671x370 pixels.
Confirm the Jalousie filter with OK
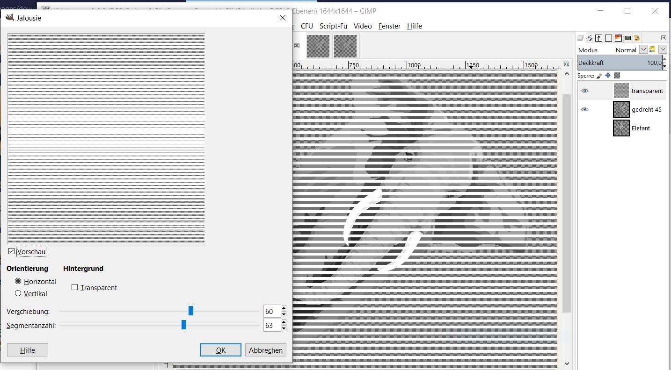(221, 350)
